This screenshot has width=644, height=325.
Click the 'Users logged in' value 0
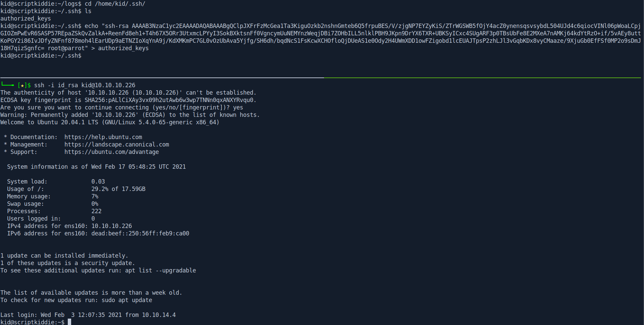tap(93, 219)
